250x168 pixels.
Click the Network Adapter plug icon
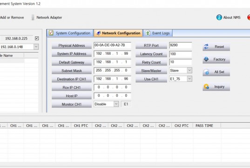tap(33, 17)
